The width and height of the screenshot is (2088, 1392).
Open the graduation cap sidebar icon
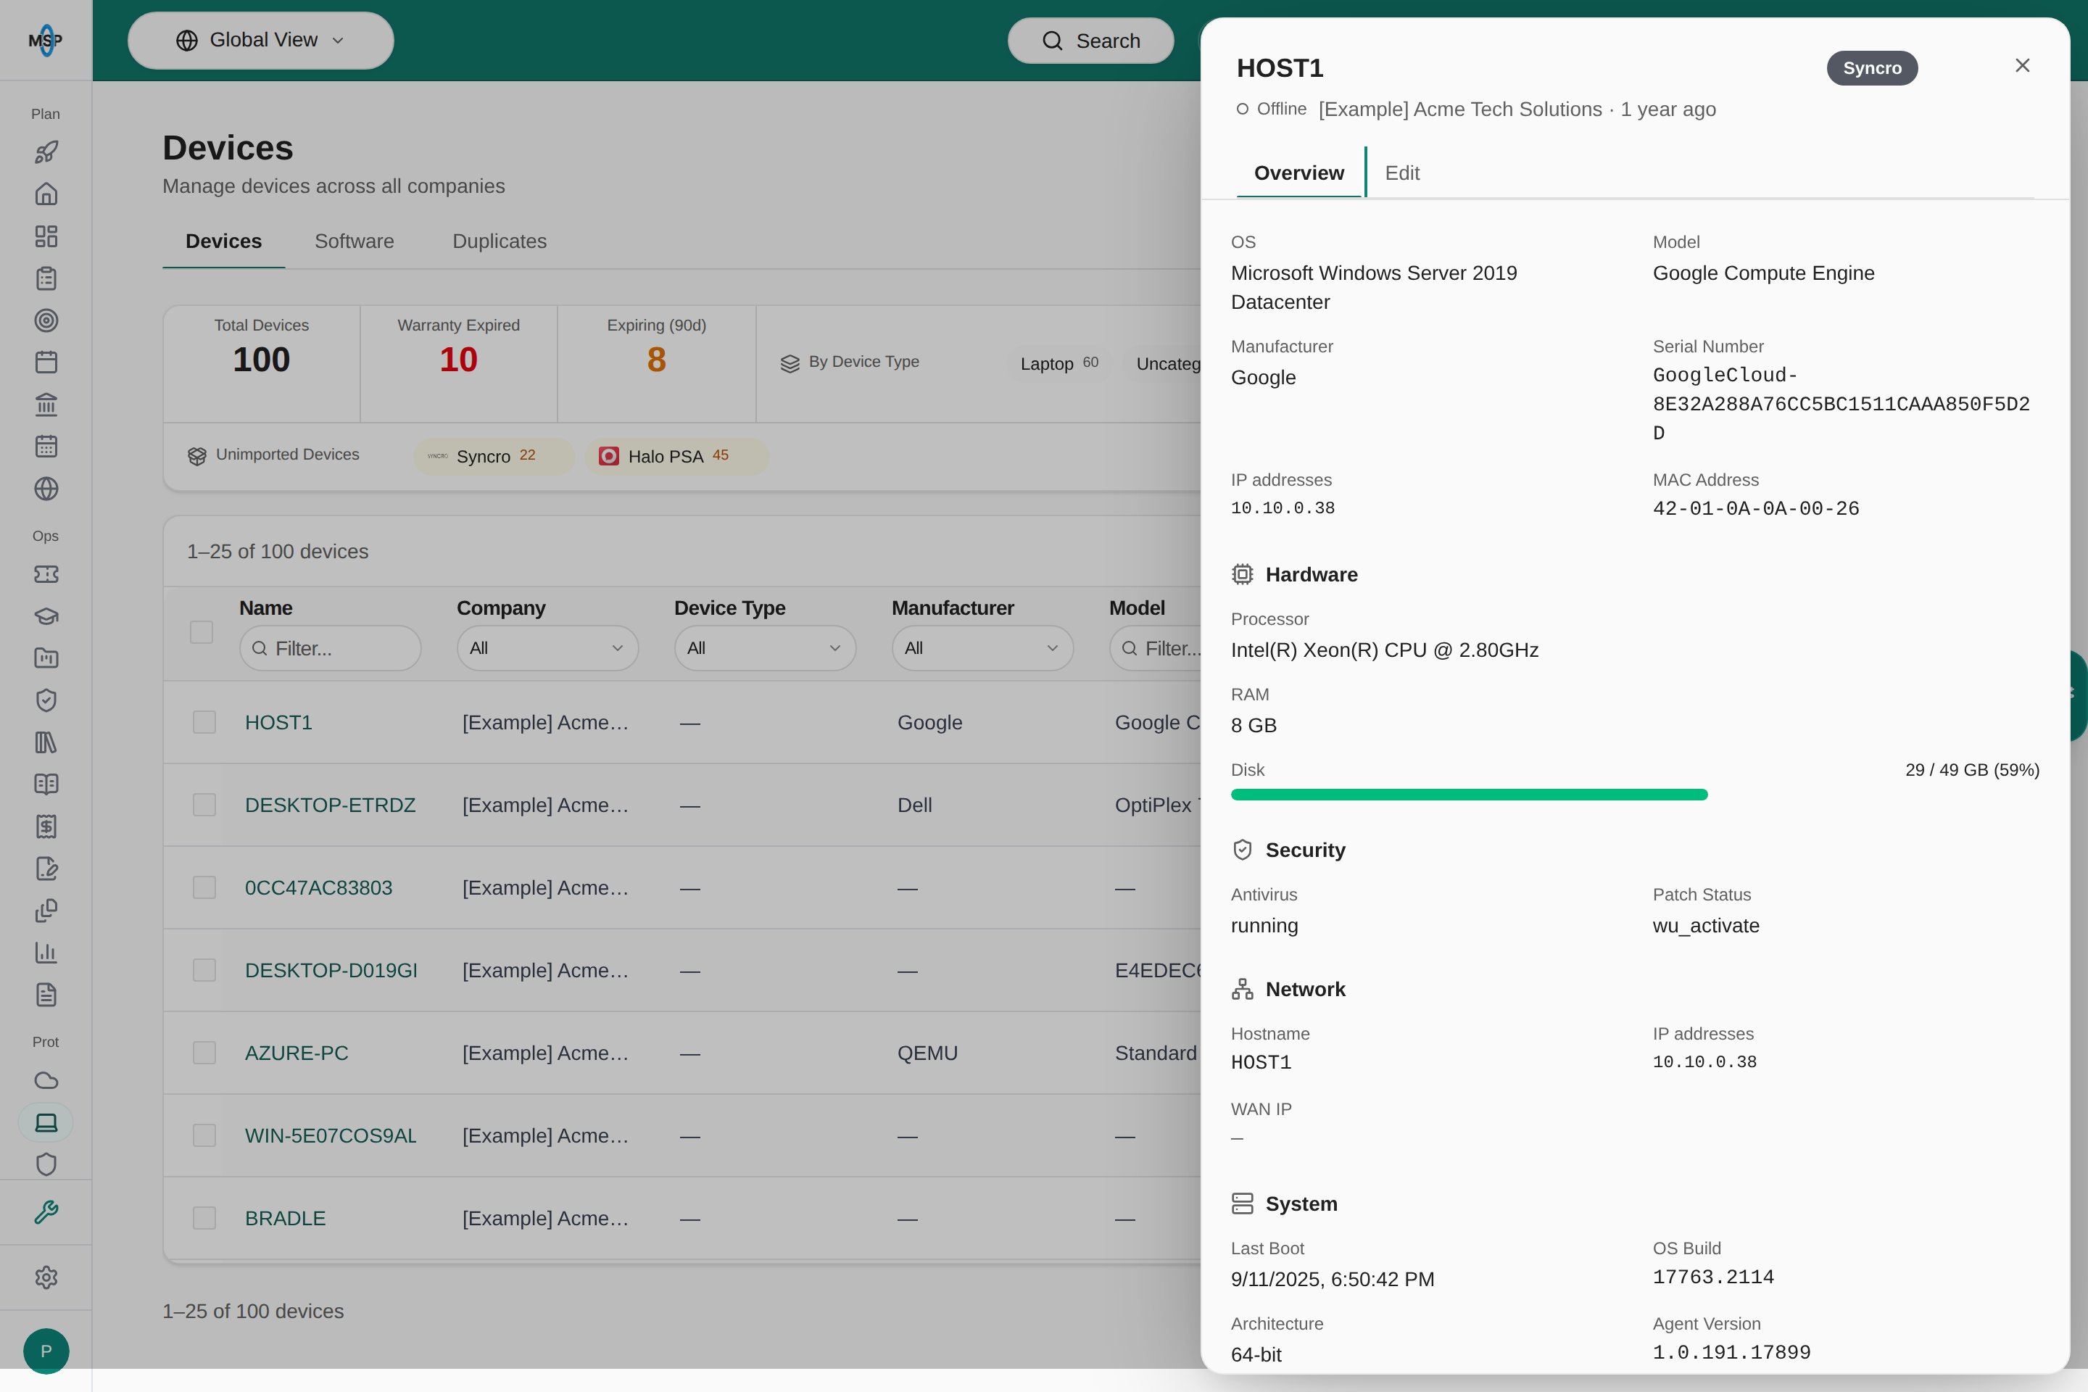coord(46,616)
